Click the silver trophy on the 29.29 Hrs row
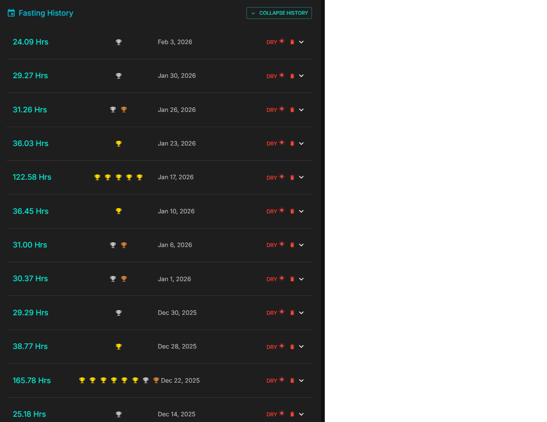 pos(119,313)
